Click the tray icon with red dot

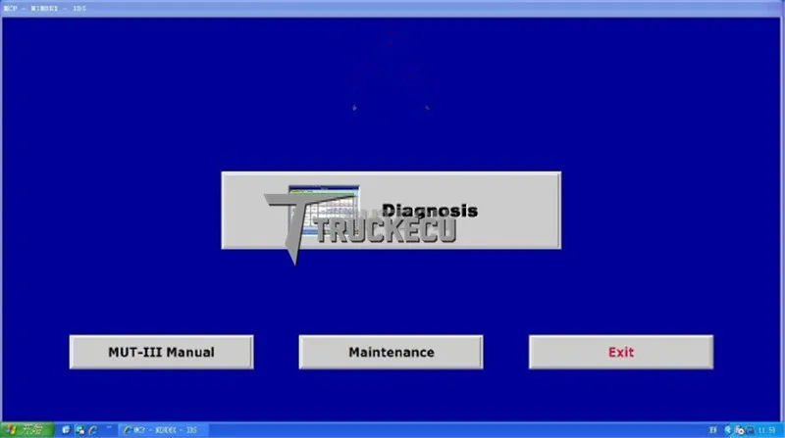(x=740, y=430)
